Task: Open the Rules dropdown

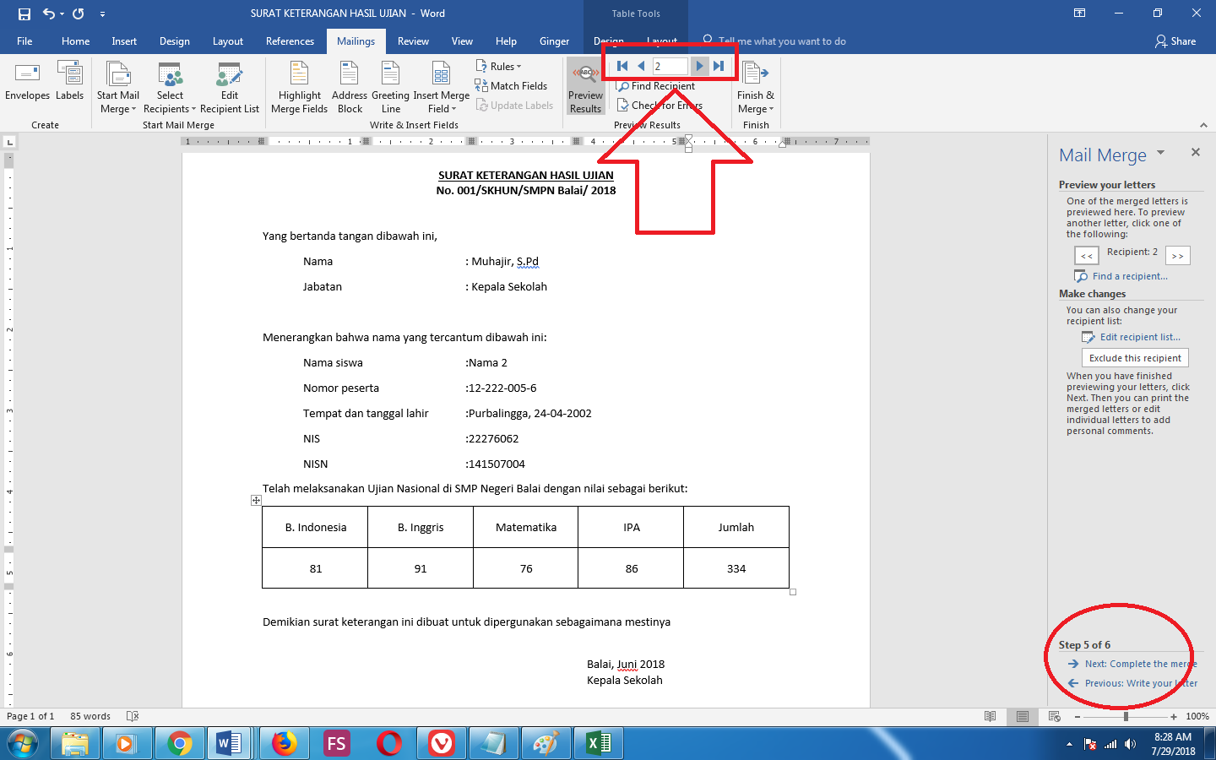Action: click(498, 67)
